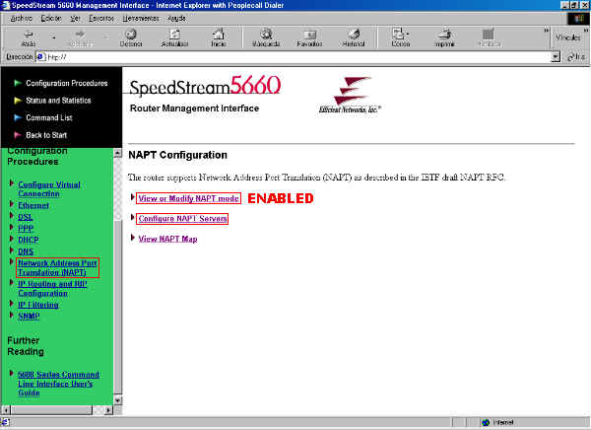Open the Herramientas menu

pyautogui.click(x=141, y=18)
